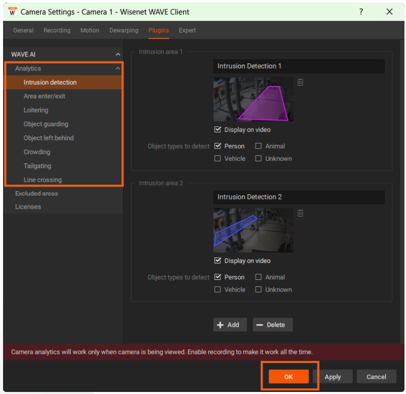Image resolution: width=406 pixels, height=394 pixels.
Task: Enable Vehicle detection in Intrusion area 2
Action: pyautogui.click(x=217, y=290)
